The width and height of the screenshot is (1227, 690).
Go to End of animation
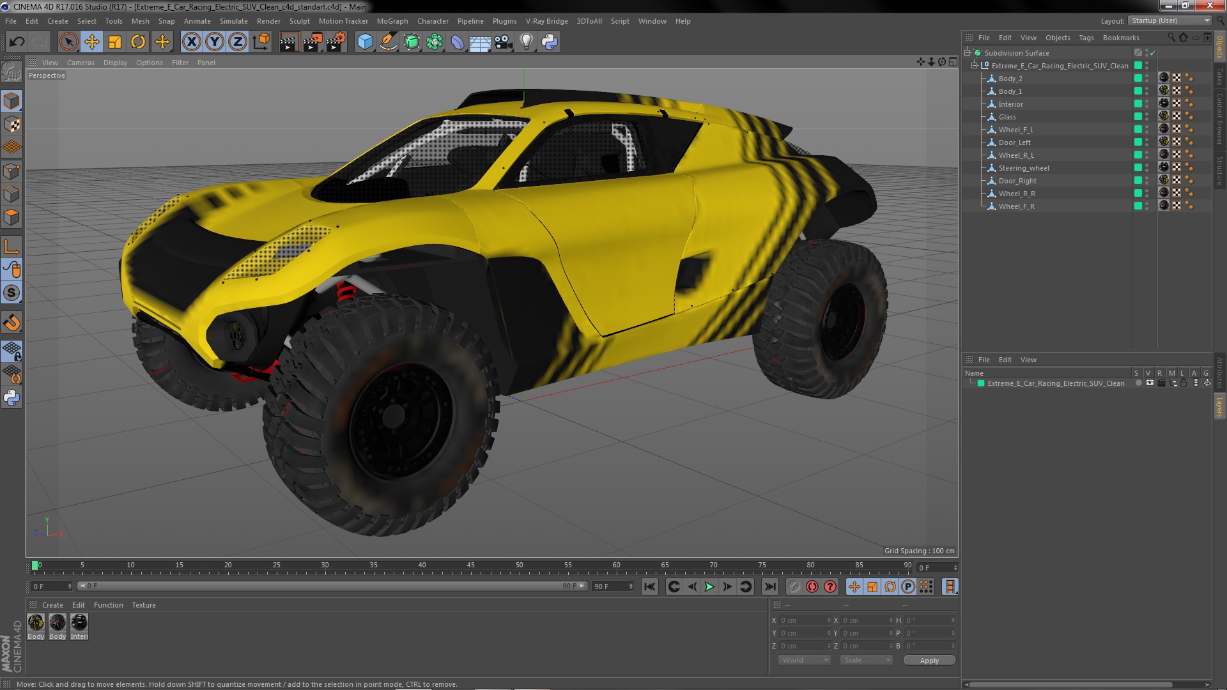(770, 586)
